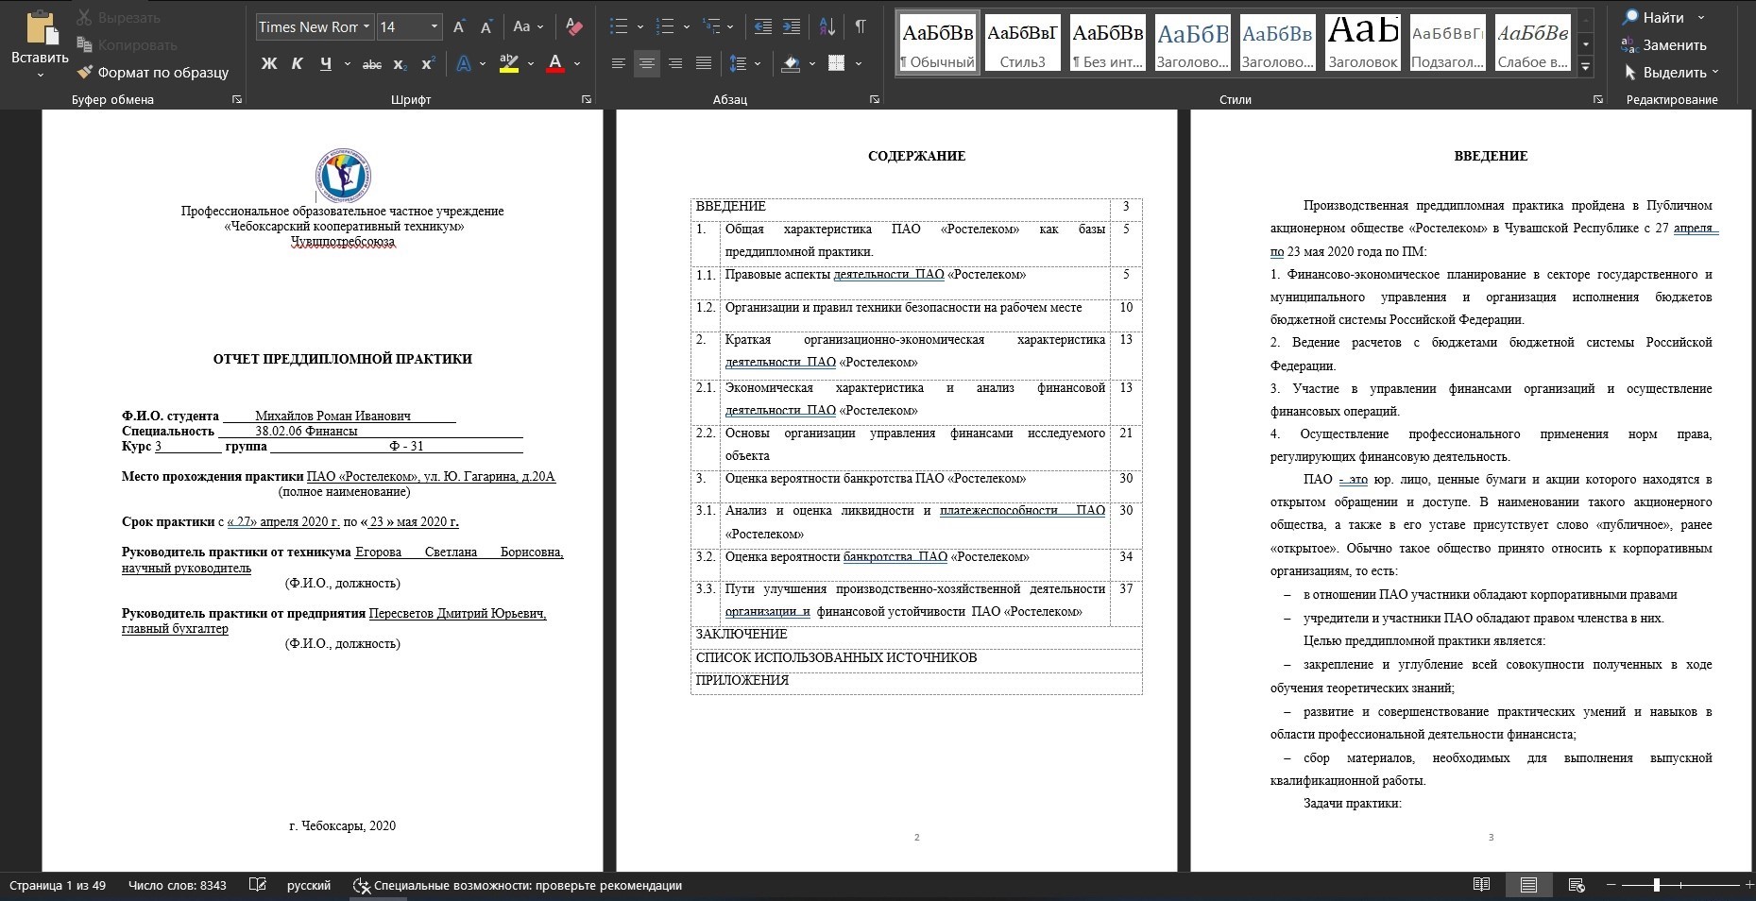Switch to Read Mode view
Viewport: 1756px width, 901px height.
click(x=1481, y=885)
